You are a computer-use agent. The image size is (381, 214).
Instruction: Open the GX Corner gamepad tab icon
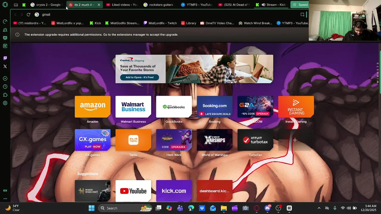tap(16, 5)
